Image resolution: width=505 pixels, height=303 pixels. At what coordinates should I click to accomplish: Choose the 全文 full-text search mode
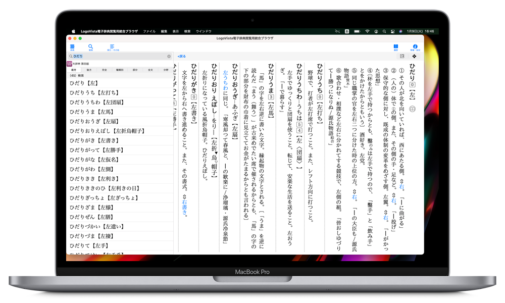[x=150, y=70]
